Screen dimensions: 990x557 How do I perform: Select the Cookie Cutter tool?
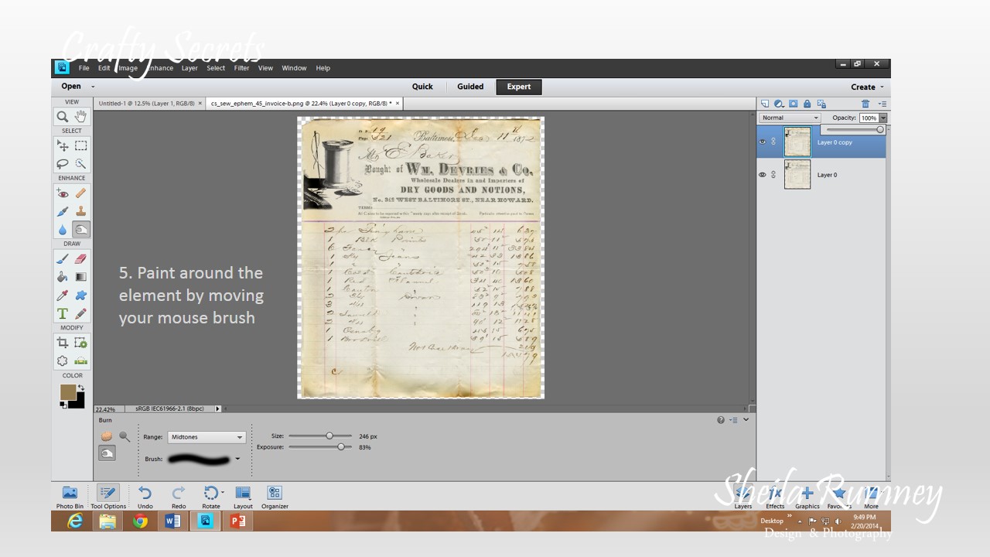63,361
